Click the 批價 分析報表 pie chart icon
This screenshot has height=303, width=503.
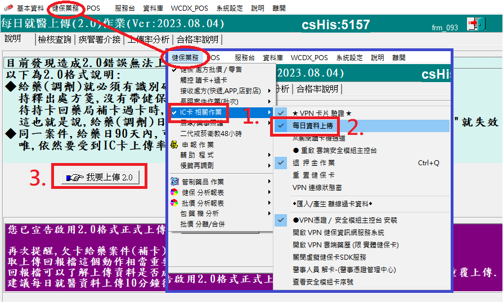pos(174,203)
